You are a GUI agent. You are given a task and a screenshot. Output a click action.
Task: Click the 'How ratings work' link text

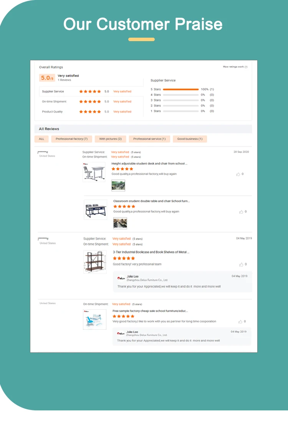pos(233,67)
